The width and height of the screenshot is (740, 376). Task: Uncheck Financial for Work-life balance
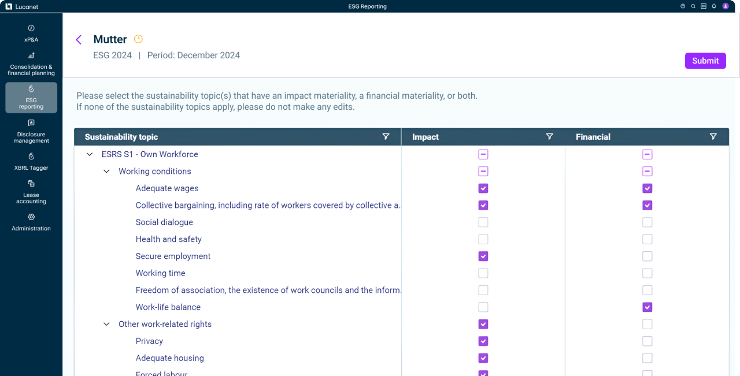pos(647,307)
